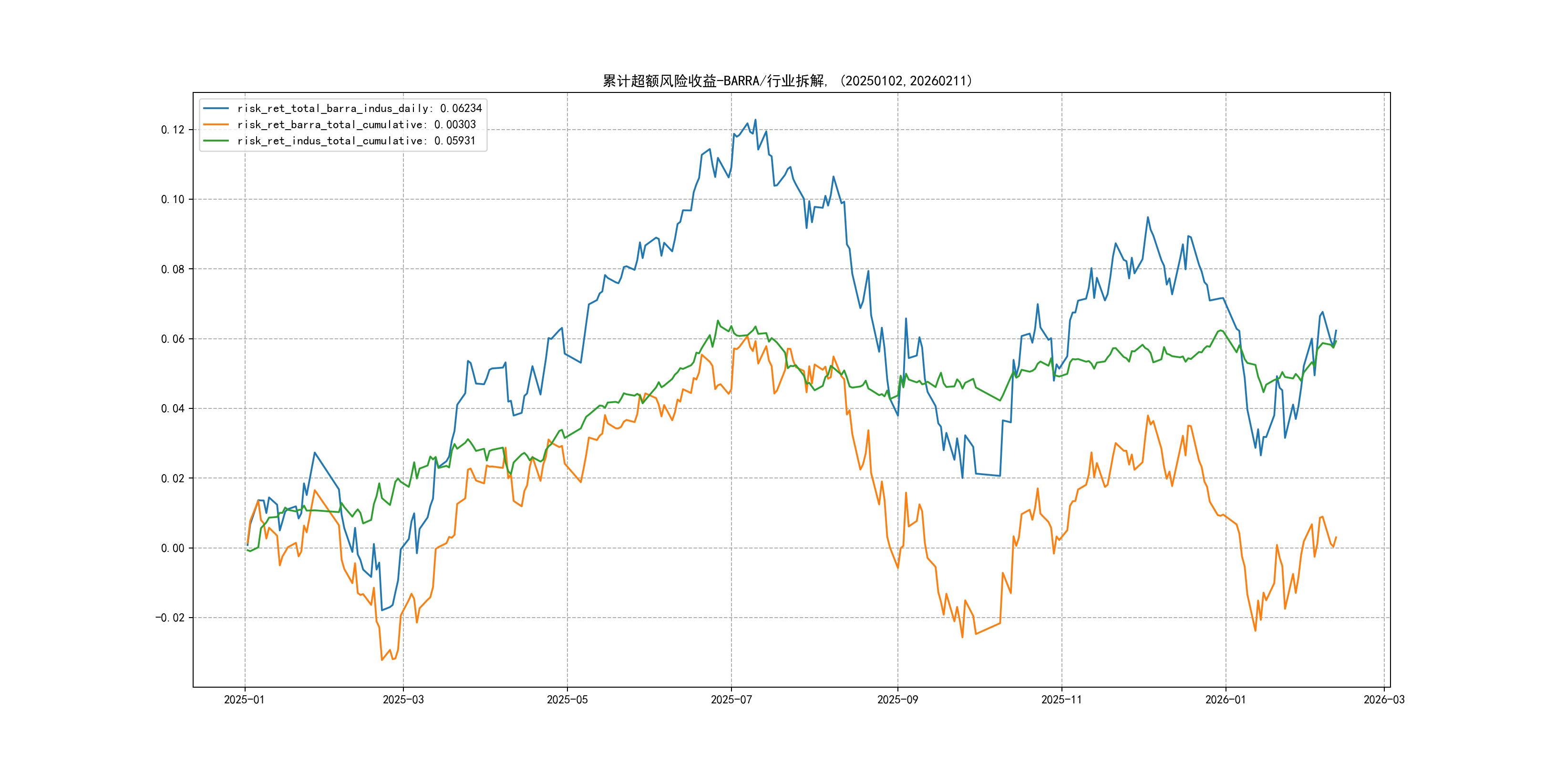This screenshot has width=1545, height=772.
Task: Click the 2025-11 x-axis tick label
Action: 1061,700
